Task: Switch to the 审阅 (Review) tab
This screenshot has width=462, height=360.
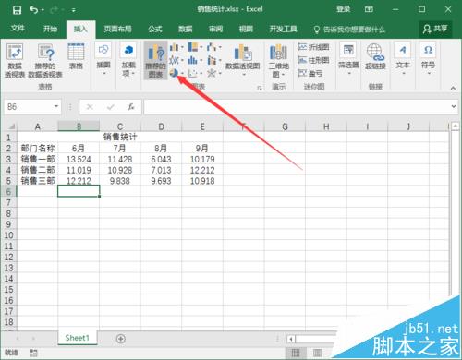Action: coord(215,29)
